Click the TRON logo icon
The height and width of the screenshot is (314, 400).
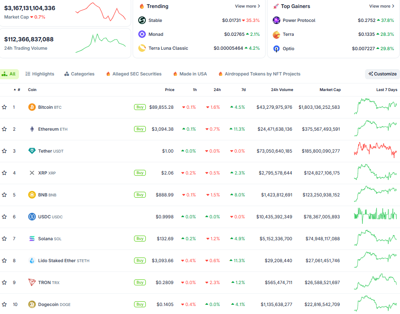[32, 282]
